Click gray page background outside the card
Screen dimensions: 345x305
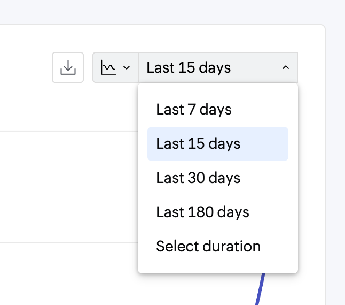pyautogui.click(x=335, y=161)
